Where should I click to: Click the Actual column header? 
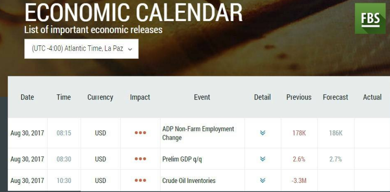pyautogui.click(x=372, y=97)
